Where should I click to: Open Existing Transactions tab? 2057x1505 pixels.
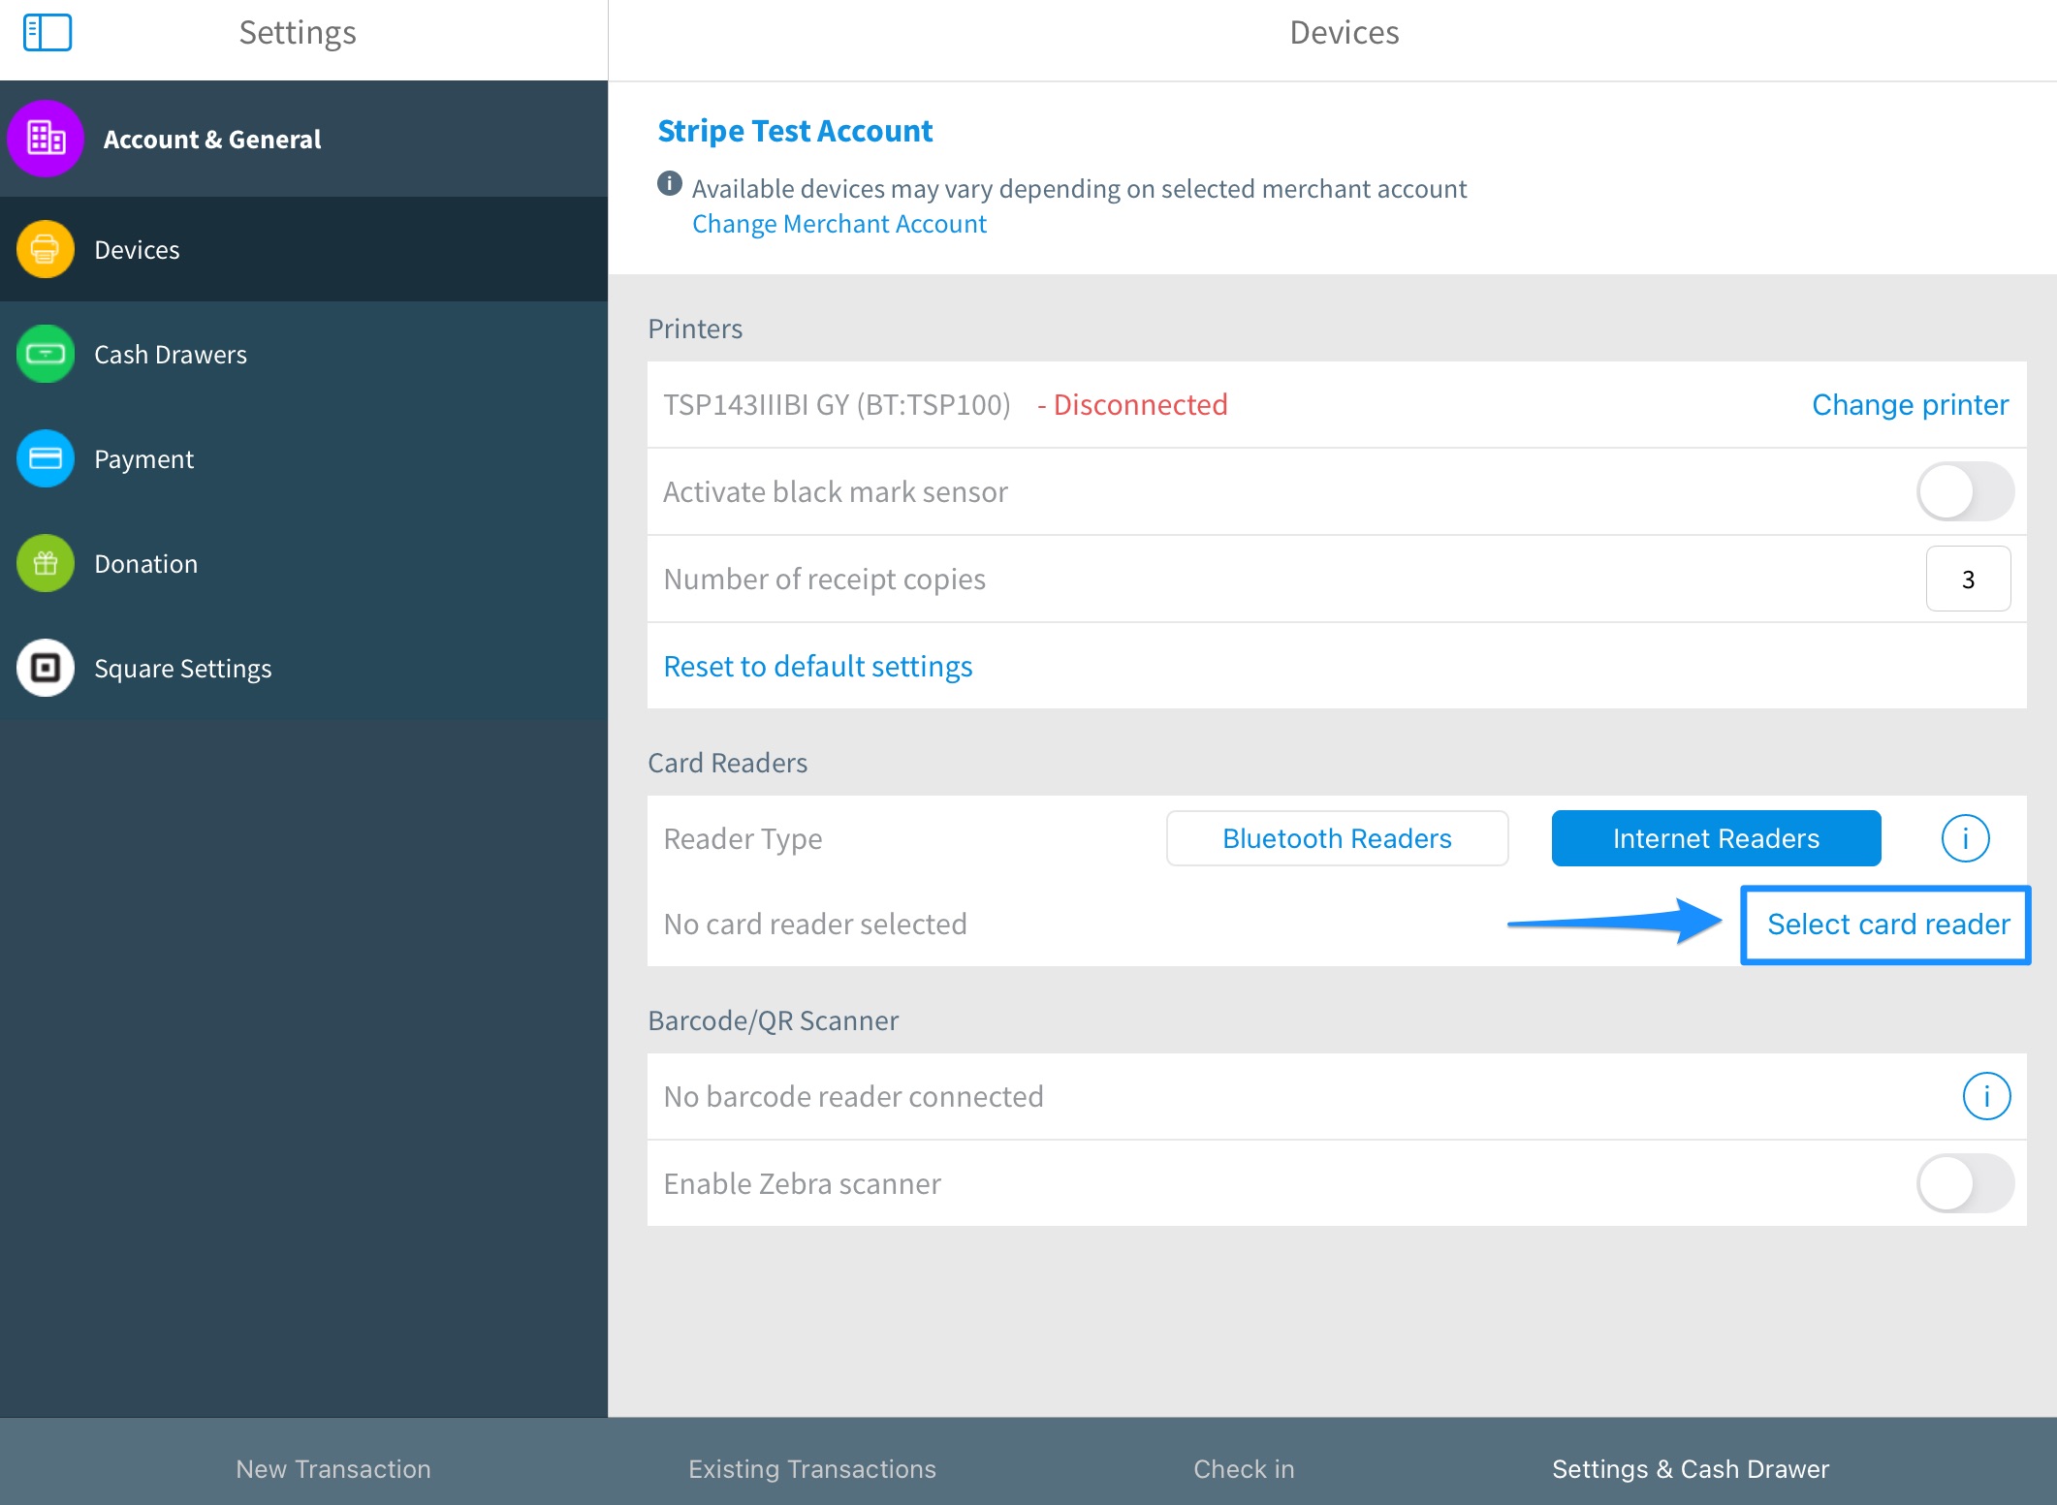[812, 1469]
